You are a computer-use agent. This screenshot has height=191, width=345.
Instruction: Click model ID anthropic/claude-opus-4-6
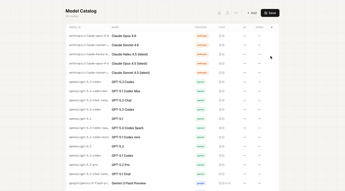click(x=89, y=36)
